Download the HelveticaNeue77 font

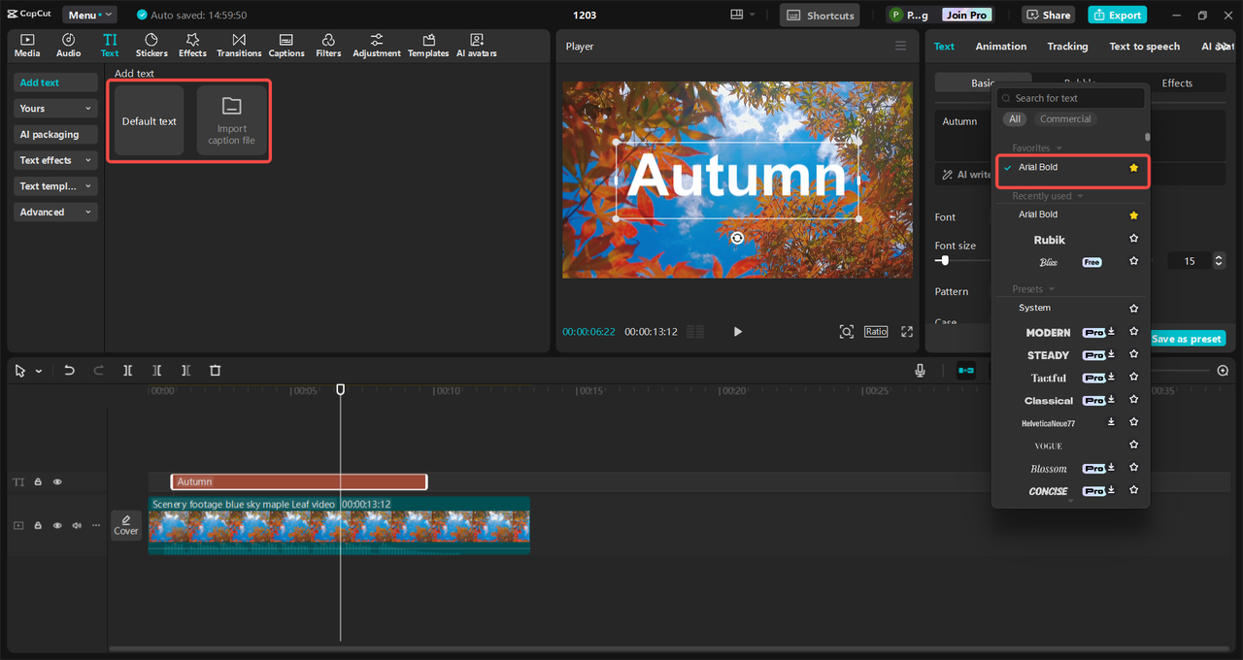click(1111, 422)
